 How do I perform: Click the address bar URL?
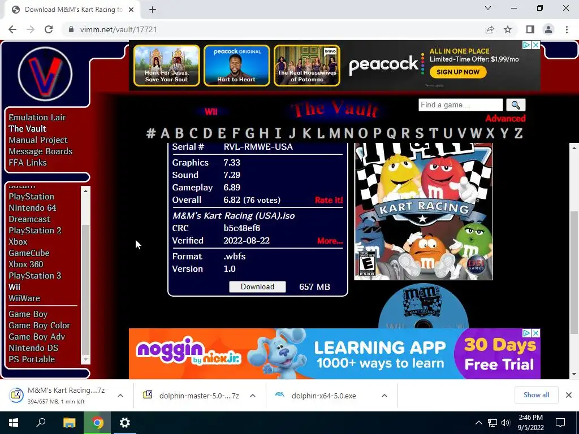click(118, 29)
